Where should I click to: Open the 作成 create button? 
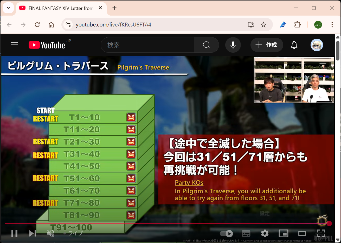pos(267,45)
